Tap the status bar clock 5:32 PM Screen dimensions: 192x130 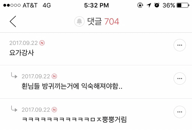click(x=97, y=5)
